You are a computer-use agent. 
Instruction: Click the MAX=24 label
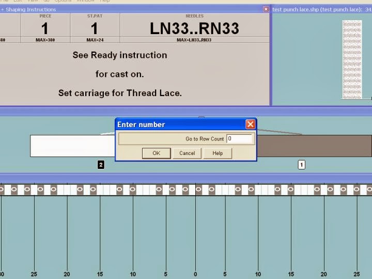(x=95, y=40)
